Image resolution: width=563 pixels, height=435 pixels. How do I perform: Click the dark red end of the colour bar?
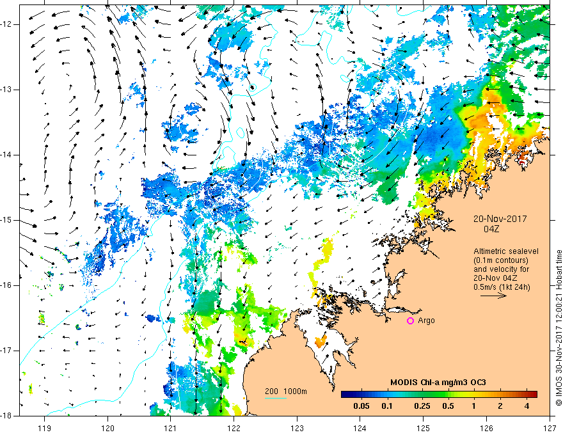533,394
